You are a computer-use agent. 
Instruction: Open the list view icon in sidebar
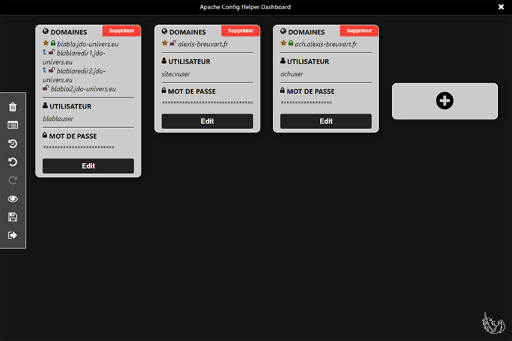(x=13, y=125)
